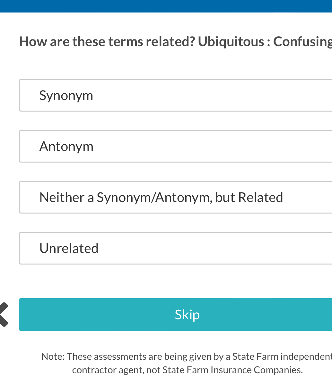This screenshot has width=332, height=387.
Task: Go back to the previous question
Action: coord(4,314)
